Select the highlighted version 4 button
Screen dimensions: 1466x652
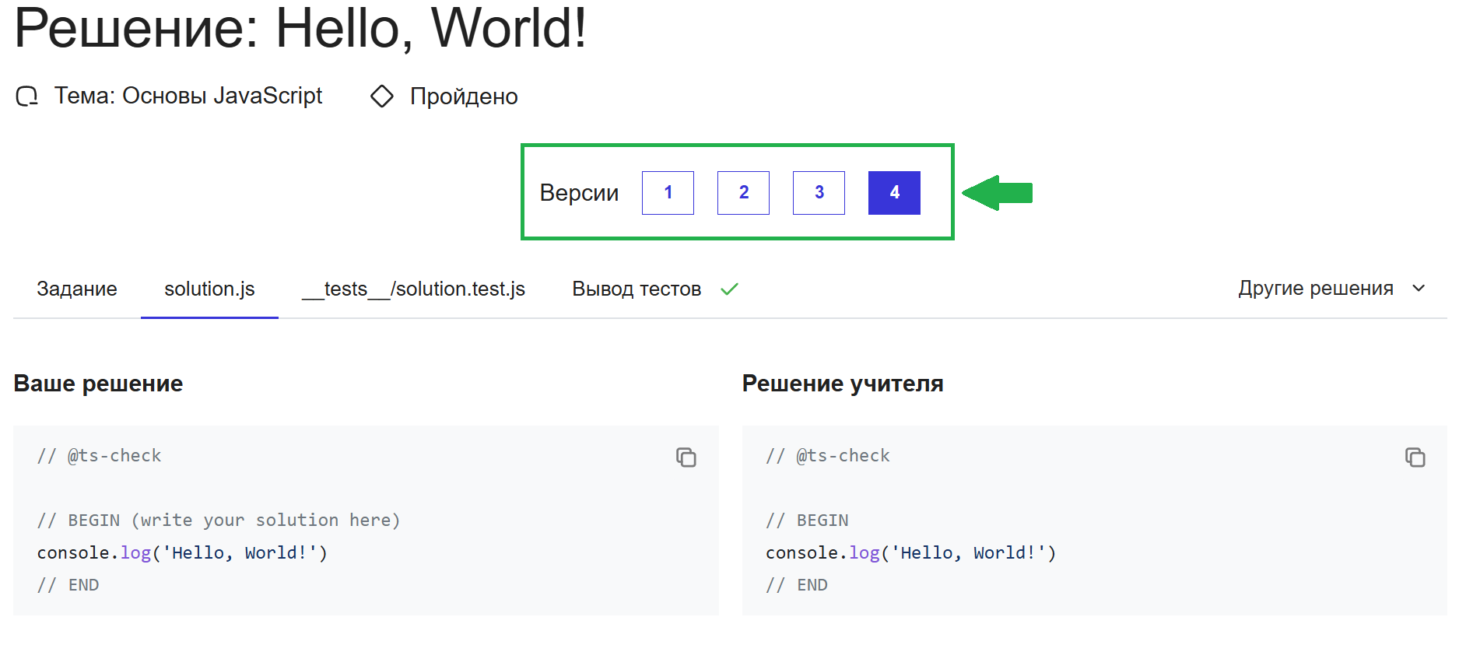[x=894, y=193]
